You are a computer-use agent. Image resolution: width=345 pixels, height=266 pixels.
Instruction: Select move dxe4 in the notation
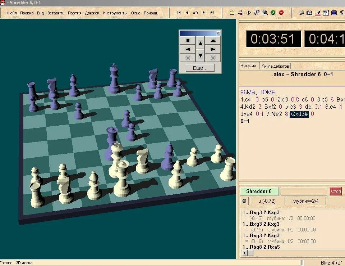[x=247, y=114]
